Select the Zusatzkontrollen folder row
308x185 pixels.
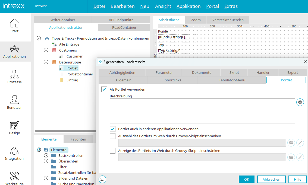tap(74, 173)
